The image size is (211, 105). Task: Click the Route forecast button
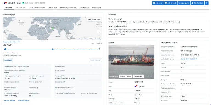95,60
